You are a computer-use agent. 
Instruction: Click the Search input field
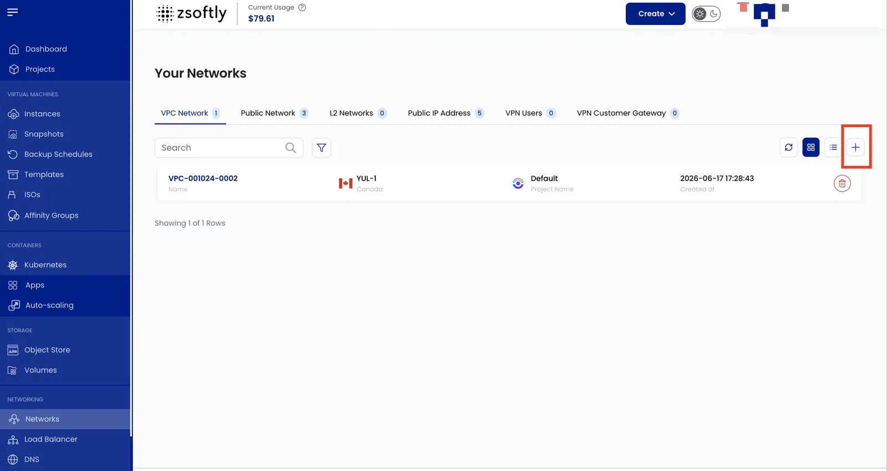229,148
